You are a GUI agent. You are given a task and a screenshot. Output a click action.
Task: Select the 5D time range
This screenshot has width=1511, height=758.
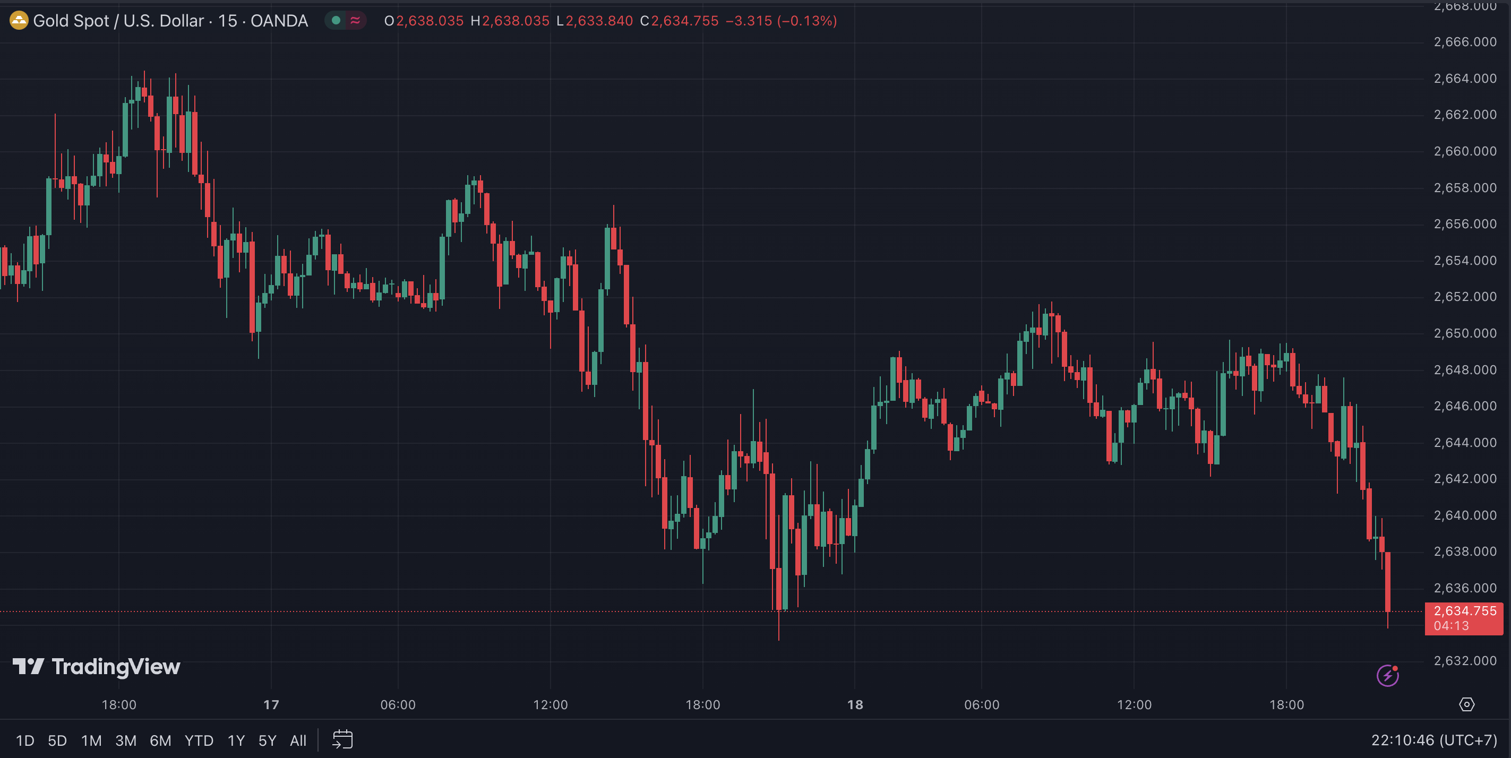(57, 740)
